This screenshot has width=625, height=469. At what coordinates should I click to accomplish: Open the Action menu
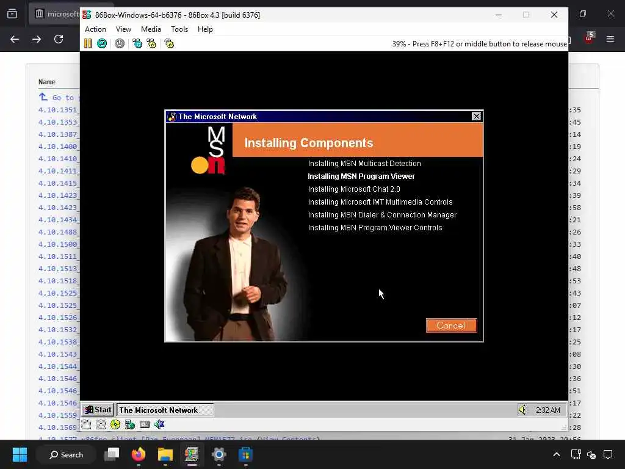pyautogui.click(x=95, y=29)
